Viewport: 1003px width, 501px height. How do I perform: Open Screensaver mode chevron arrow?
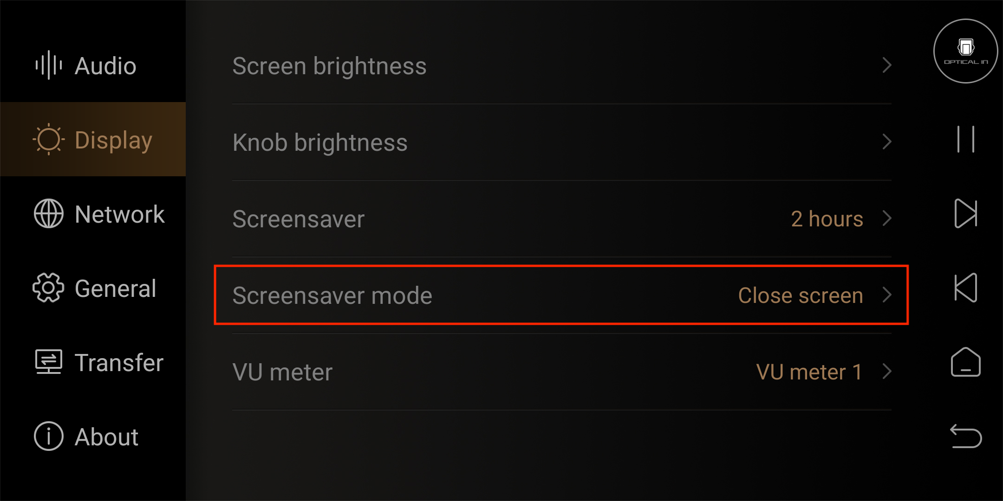pyautogui.click(x=887, y=295)
